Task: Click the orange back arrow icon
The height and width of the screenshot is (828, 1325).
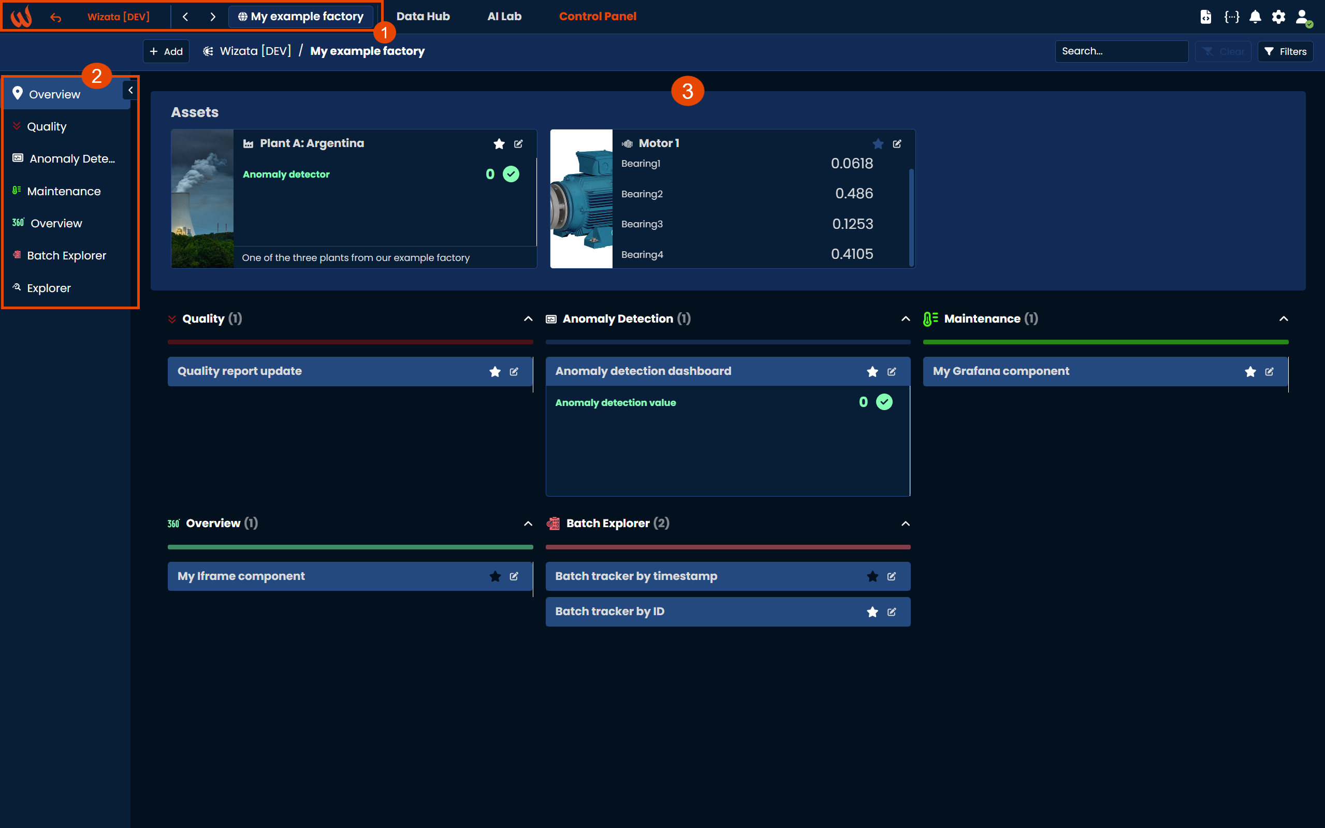Action: [56, 18]
